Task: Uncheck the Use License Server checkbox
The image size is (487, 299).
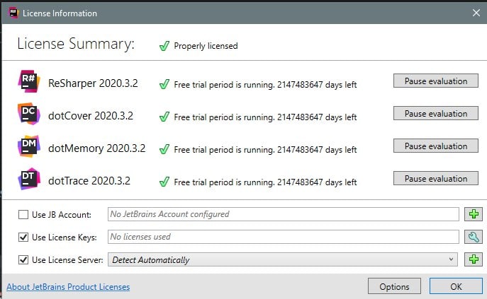Action: (x=23, y=259)
